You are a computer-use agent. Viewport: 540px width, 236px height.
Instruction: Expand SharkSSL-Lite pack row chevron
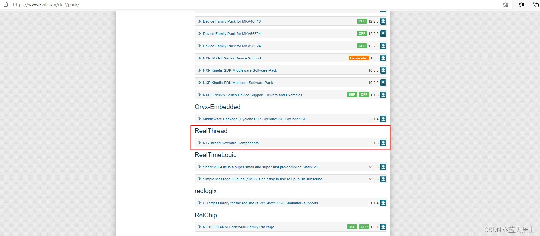199,167
